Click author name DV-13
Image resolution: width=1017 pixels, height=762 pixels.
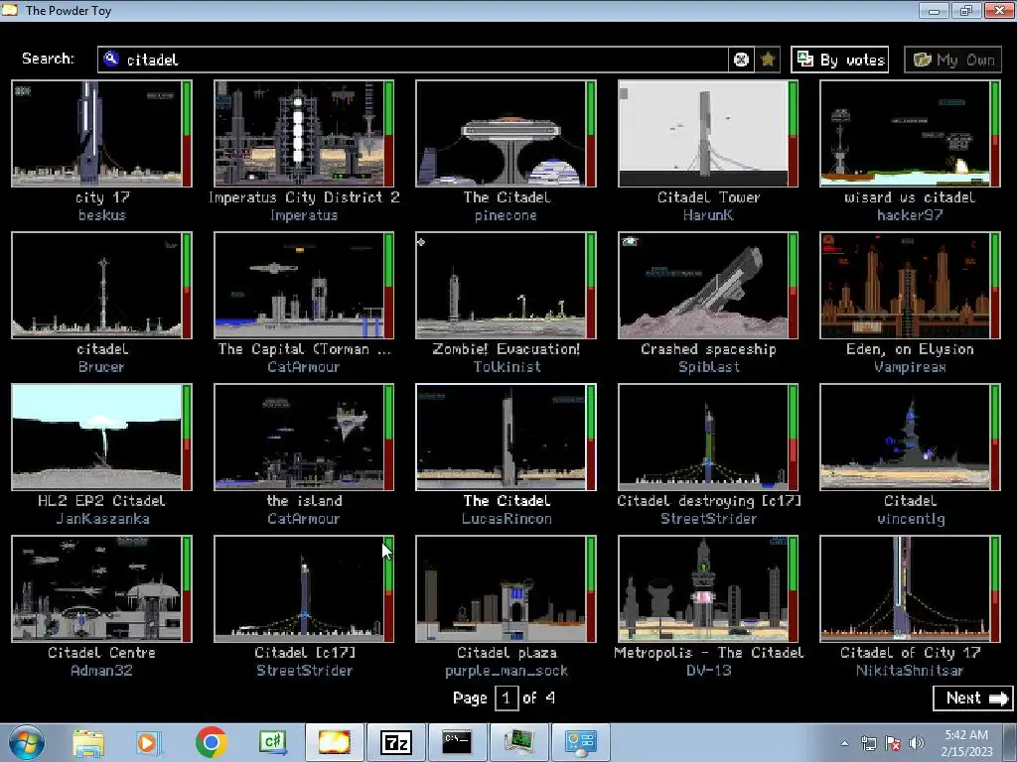(708, 670)
